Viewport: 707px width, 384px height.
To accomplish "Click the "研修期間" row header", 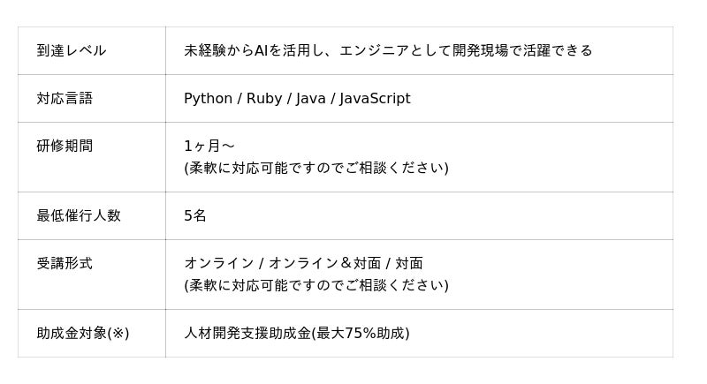I will click(x=65, y=146).
